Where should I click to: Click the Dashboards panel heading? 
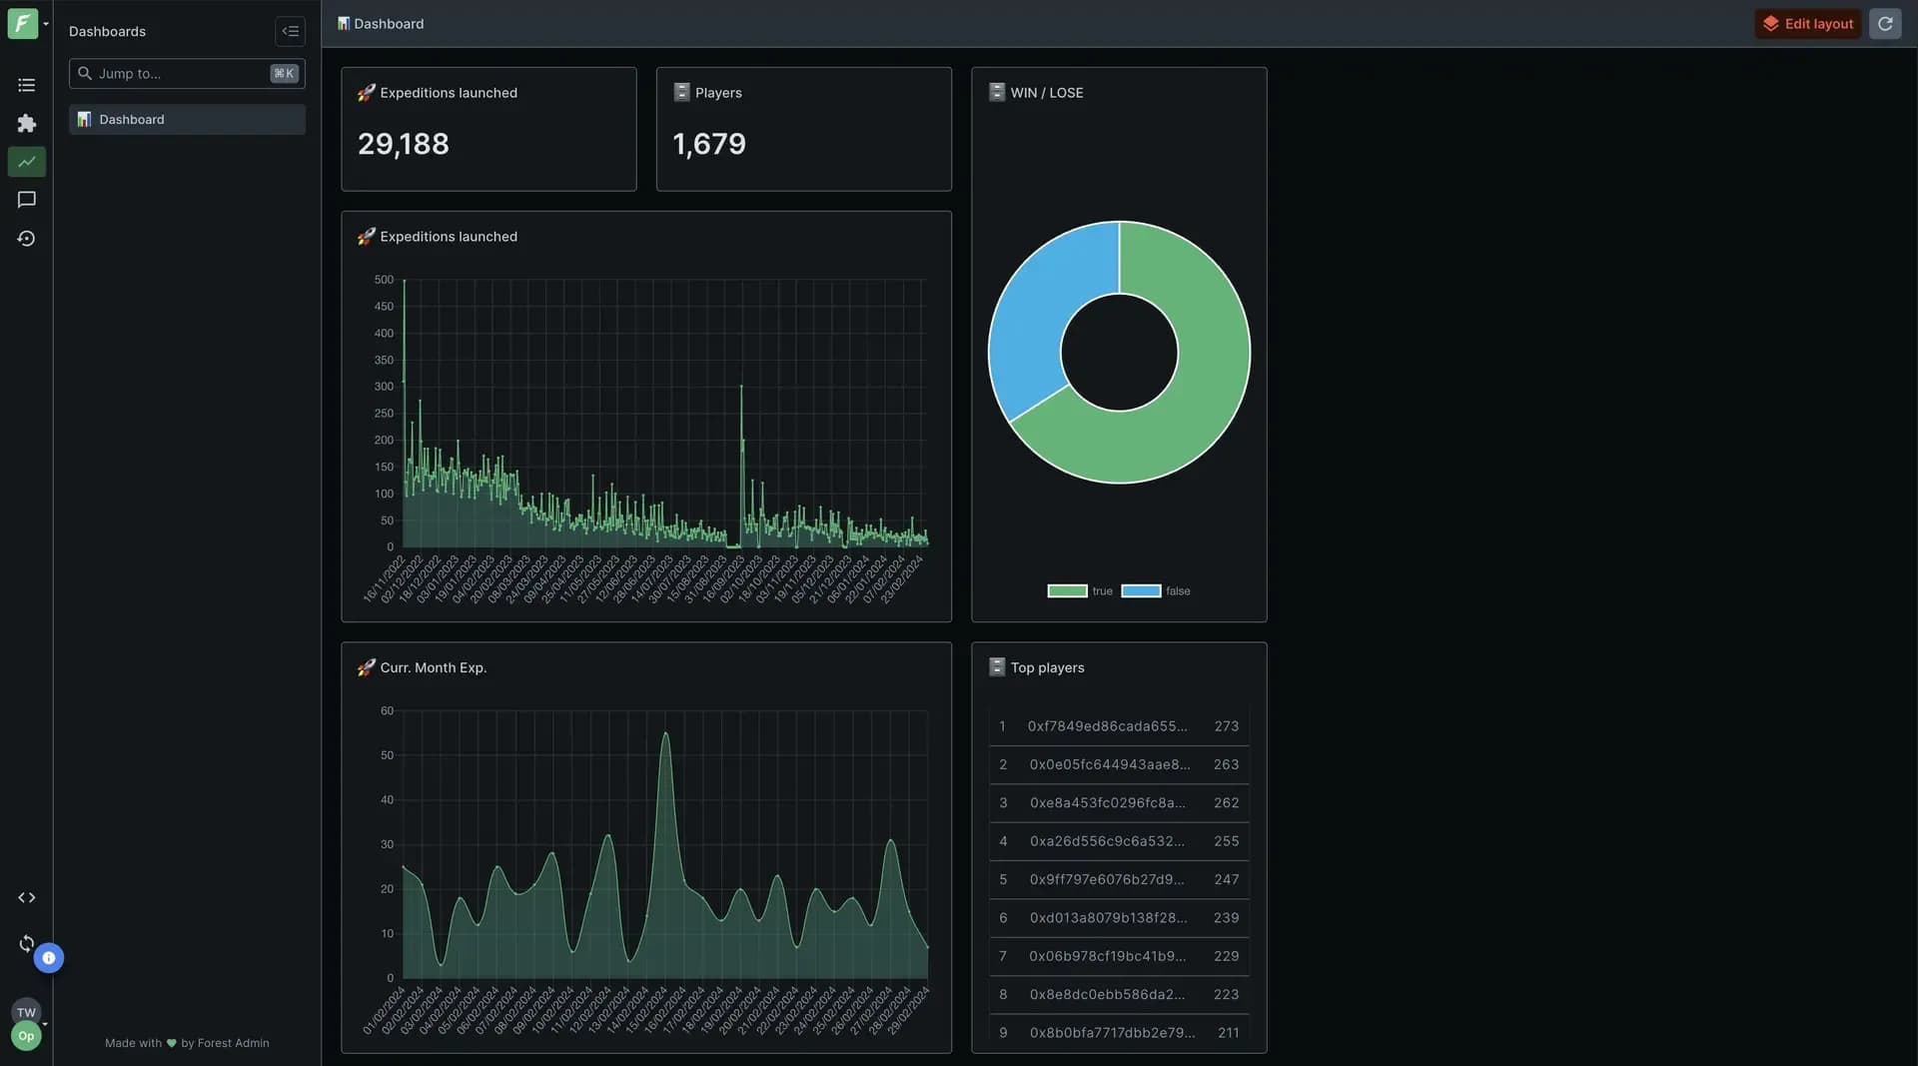(x=107, y=31)
